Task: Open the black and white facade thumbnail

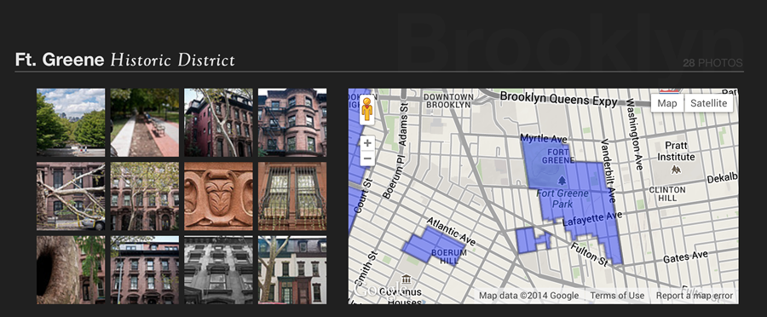Action: [x=219, y=270]
